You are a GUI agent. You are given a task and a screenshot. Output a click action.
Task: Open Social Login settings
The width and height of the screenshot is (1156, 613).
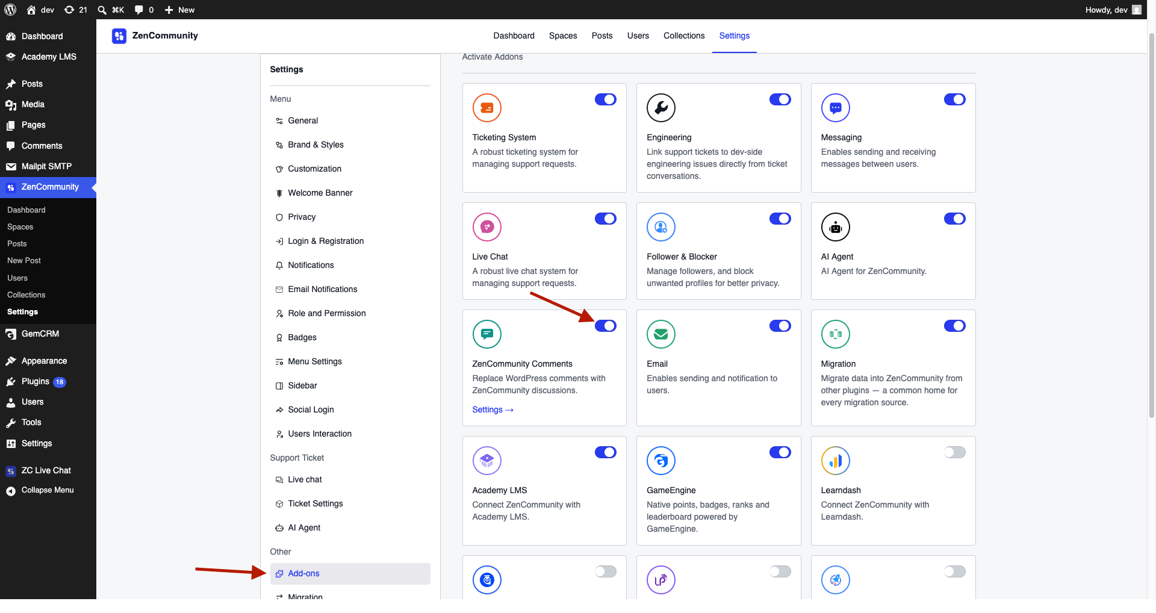point(350,409)
